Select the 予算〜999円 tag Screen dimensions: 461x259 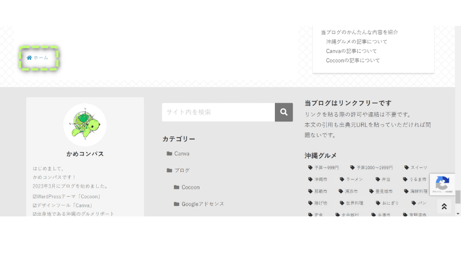click(x=324, y=167)
